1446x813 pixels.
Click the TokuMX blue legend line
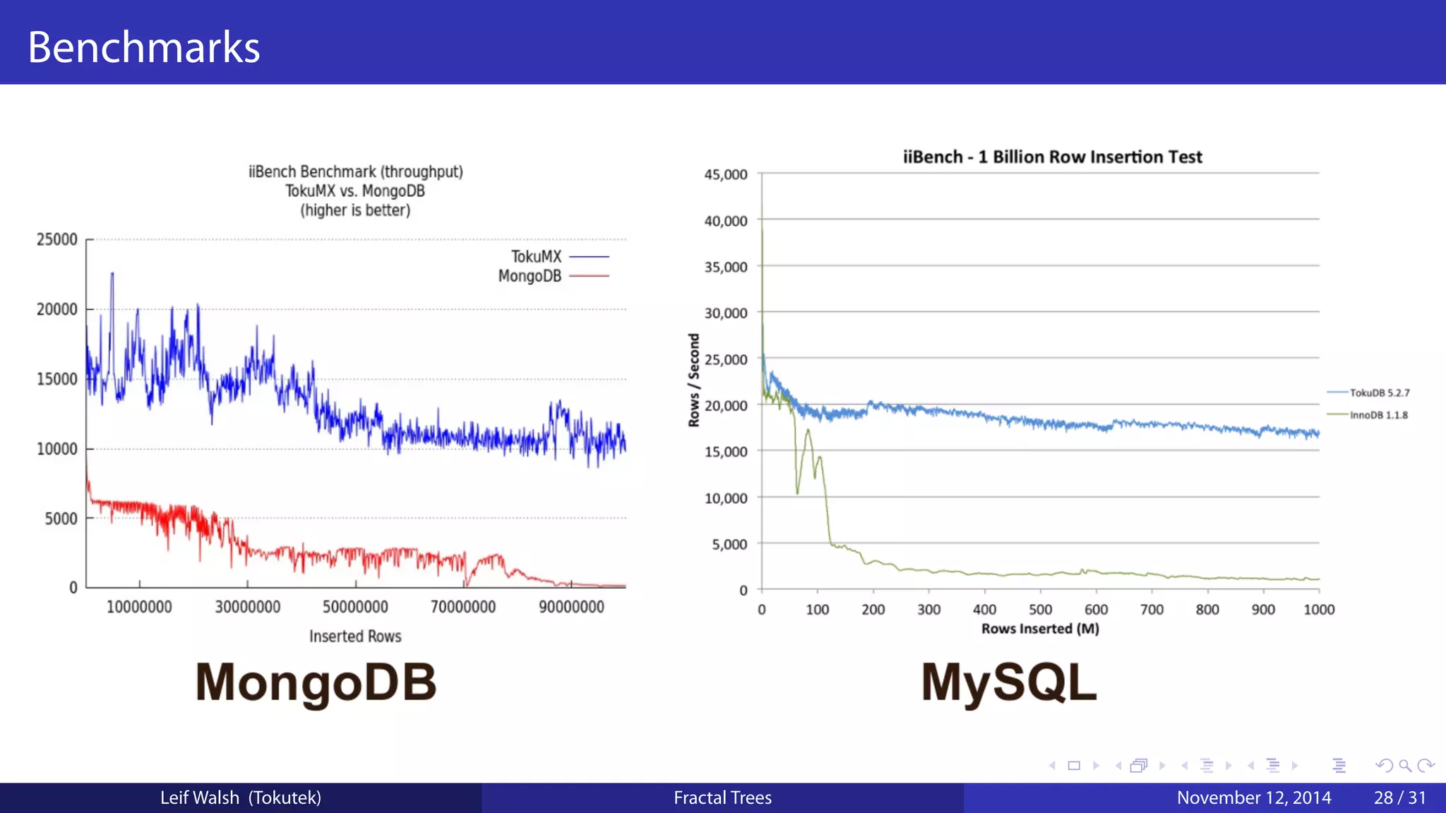589,257
